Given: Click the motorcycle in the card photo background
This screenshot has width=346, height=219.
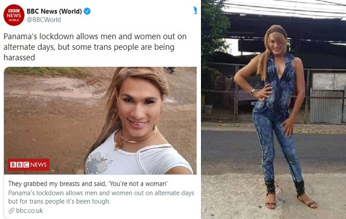Looking at the screenshot, I should click(170, 70).
